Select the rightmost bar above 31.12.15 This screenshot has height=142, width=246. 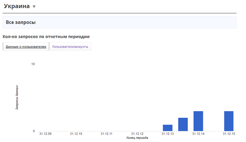point(229,121)
